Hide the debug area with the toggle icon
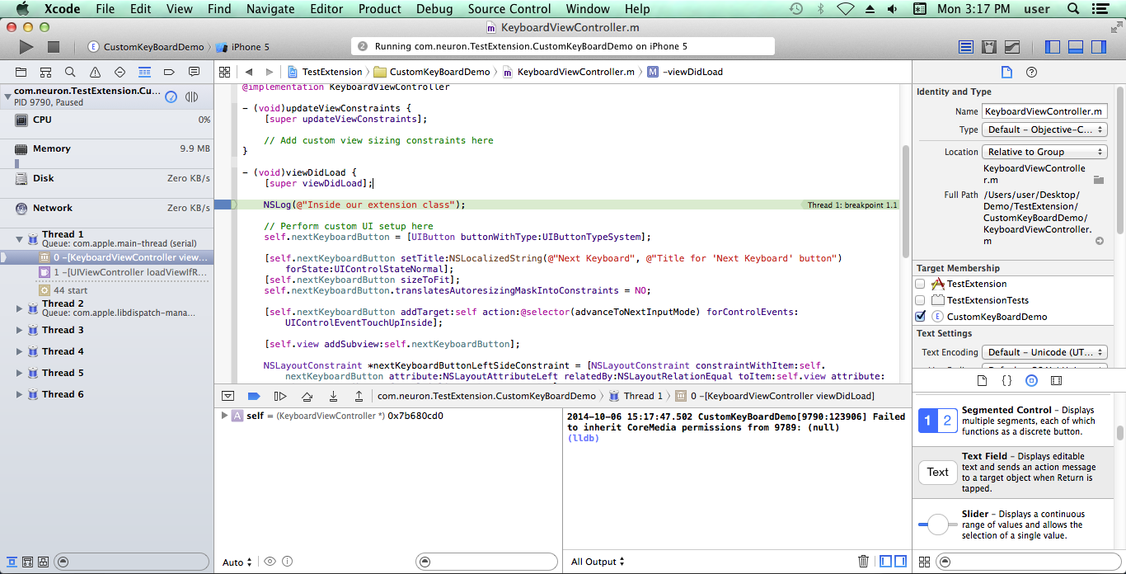 (228, 396)
